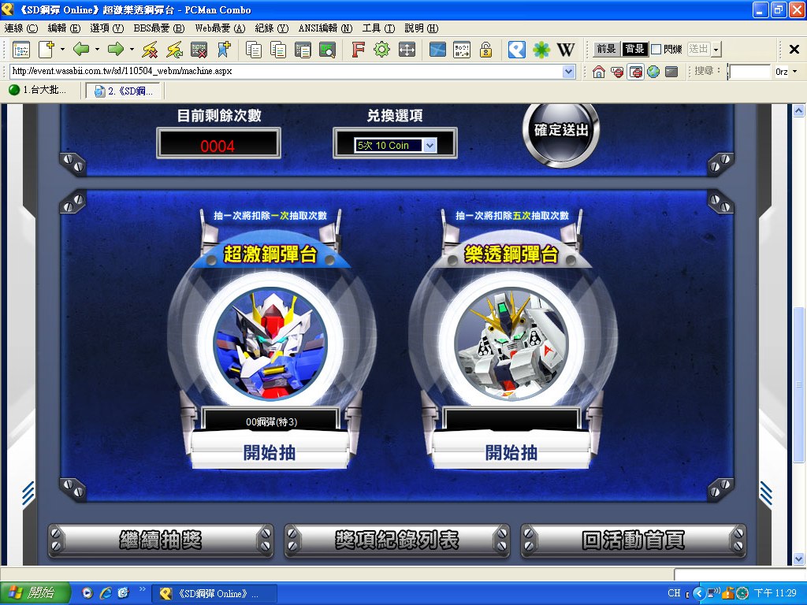The width and height of the screenshot is (807, 605).
Task: Select the 背景 background color button
Action: [634, 50]
